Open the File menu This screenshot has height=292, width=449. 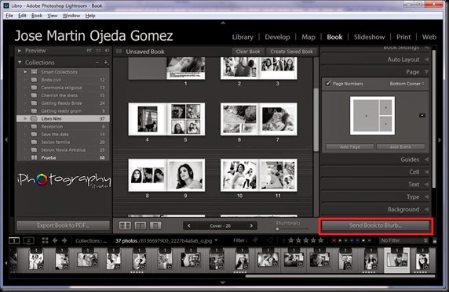9,16
